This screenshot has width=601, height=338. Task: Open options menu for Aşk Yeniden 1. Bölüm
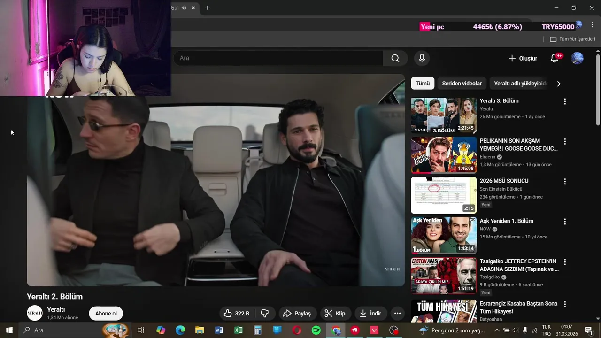point(565,222)
